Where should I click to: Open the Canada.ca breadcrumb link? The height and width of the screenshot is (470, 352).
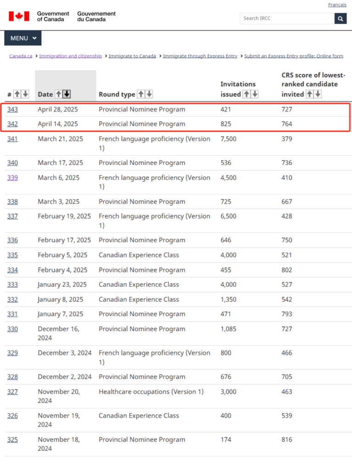(x=21, y=56)
